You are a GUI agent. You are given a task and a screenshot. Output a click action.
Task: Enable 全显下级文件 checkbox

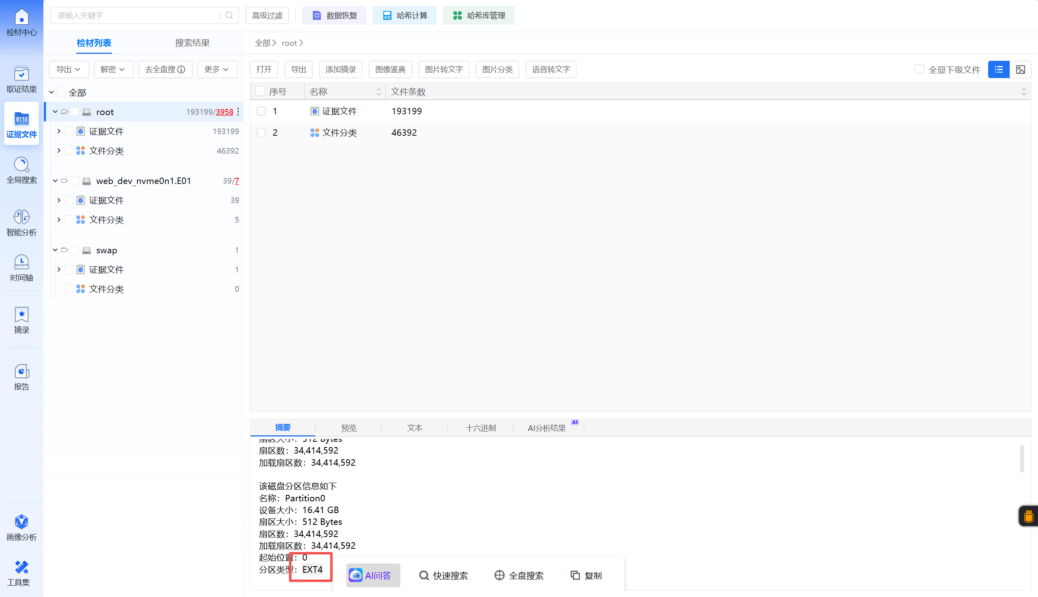920,69
